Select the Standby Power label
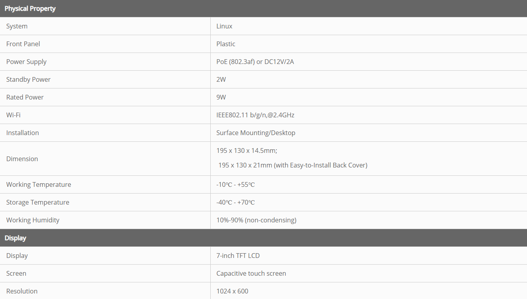 click(x=28, y=79)
